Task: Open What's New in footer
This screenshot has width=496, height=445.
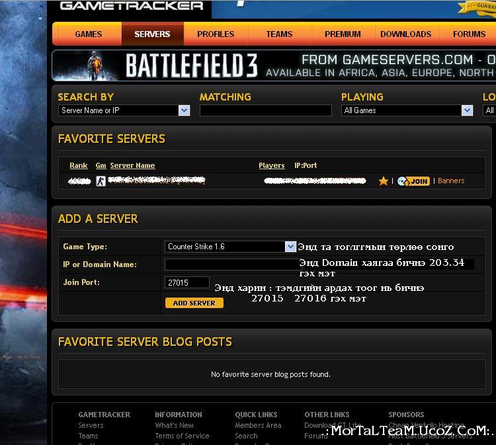Action: pos(175,425)
